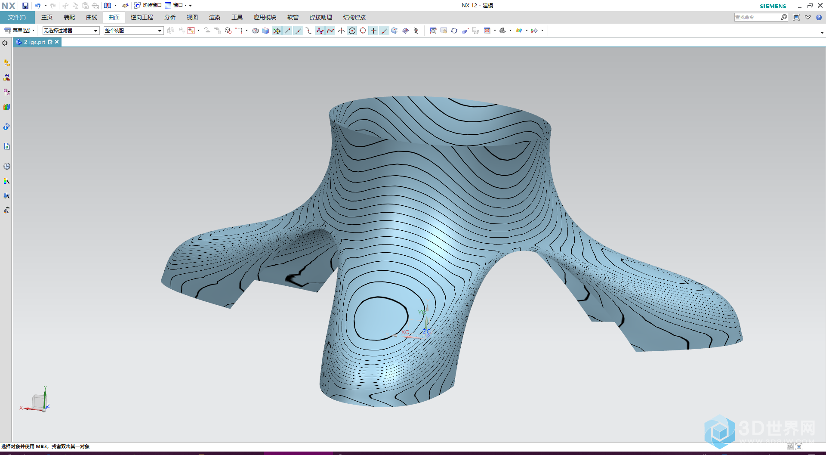Click the touch mode book icon

click(108, 6)
